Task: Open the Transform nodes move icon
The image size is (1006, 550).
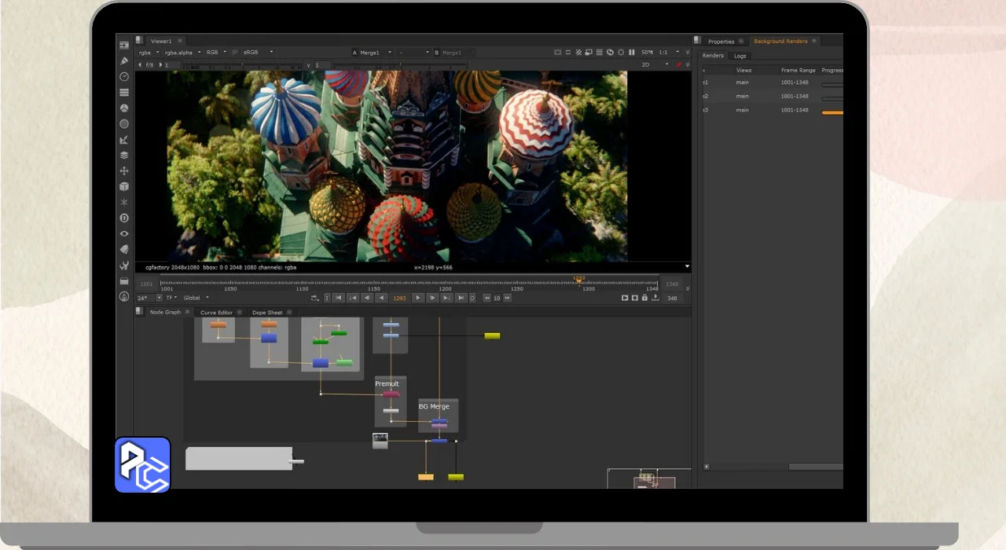Action: coord(124,170)
